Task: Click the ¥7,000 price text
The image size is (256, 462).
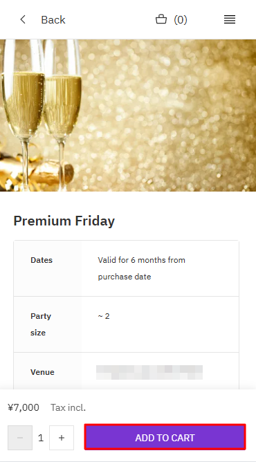Action: [24, 407]
